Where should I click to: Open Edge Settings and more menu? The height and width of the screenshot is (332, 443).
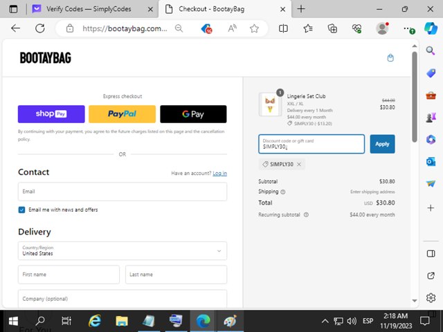point(408,29)
